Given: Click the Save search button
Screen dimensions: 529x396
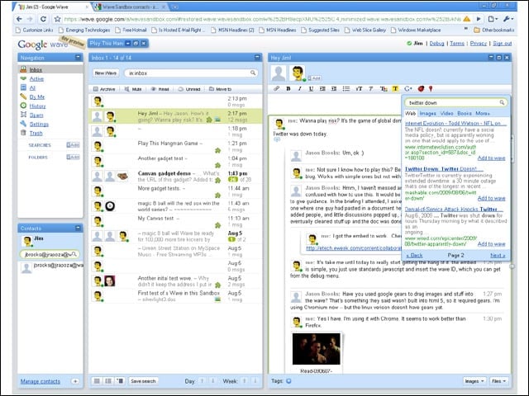Looking at the screenshot, I should point(143,381).
